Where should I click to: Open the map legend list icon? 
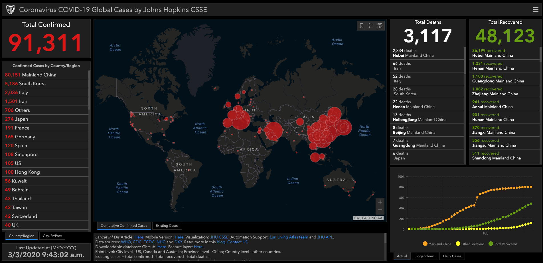point(371,26)
